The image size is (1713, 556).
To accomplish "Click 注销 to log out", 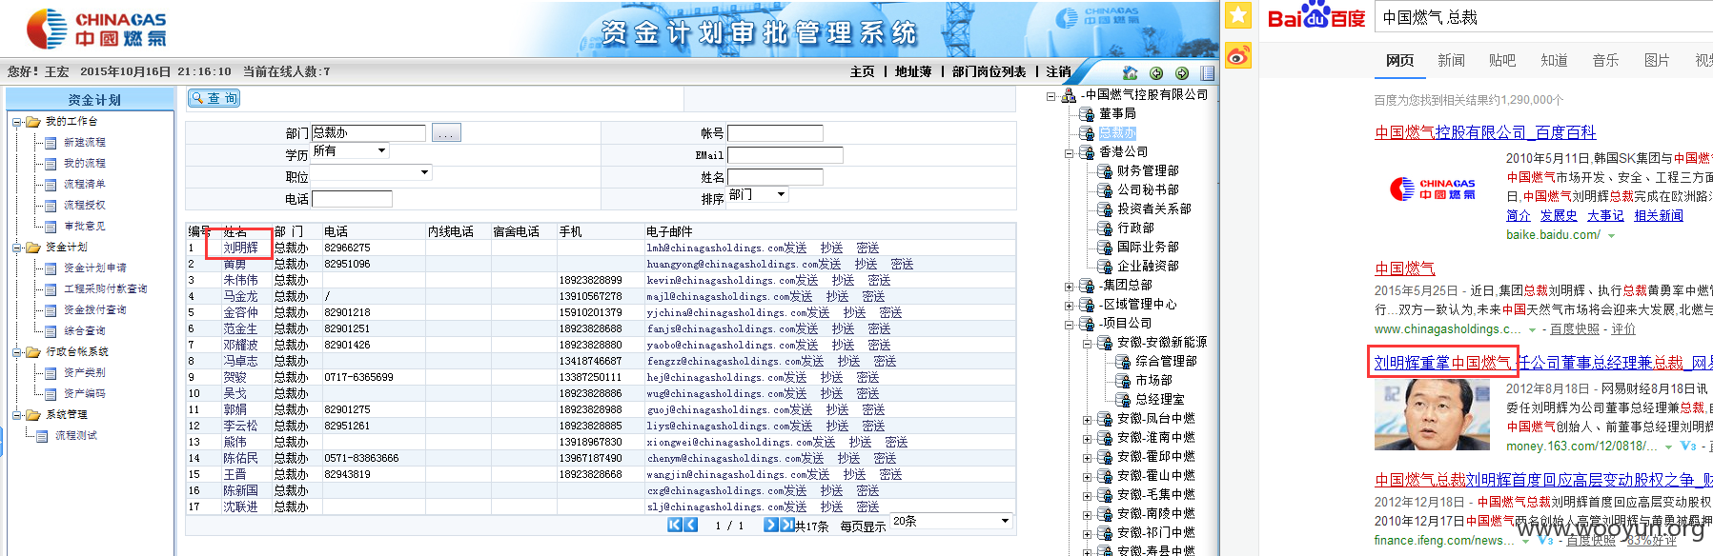I will (x=1058, y=71).
